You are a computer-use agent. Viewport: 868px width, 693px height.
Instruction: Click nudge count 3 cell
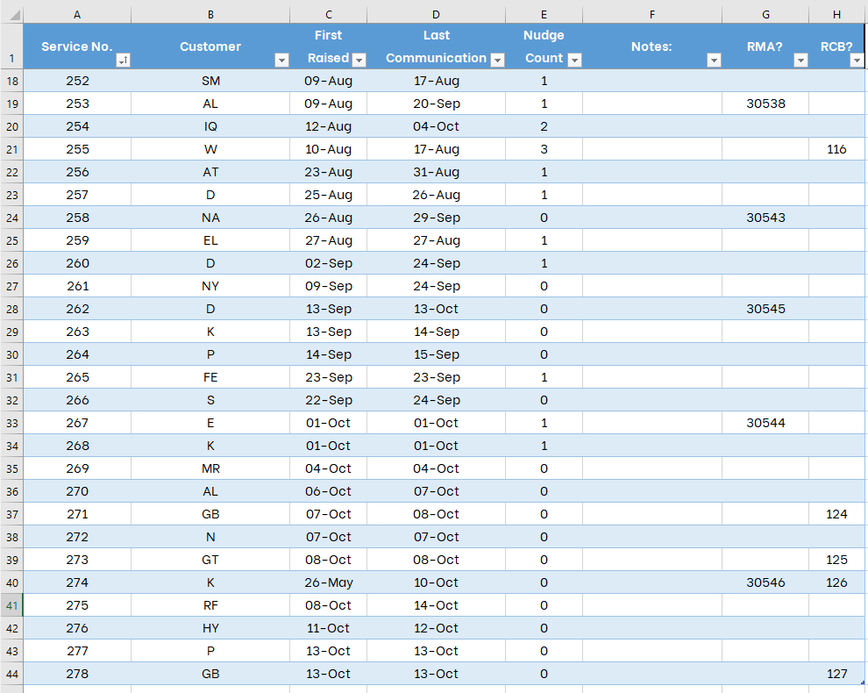click(544, 149)
